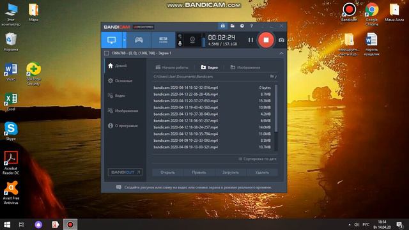Image resolution: width=409 pixels, height=230 pixels.
Task: Switch to Видео files tab
Action: pyautogui.click(x=210, y=68)
